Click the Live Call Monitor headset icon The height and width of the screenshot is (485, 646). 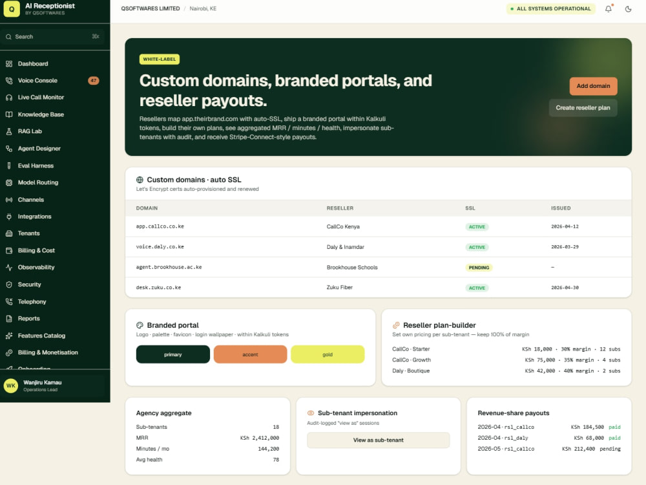pyautogui.click(x=9, y=98)
